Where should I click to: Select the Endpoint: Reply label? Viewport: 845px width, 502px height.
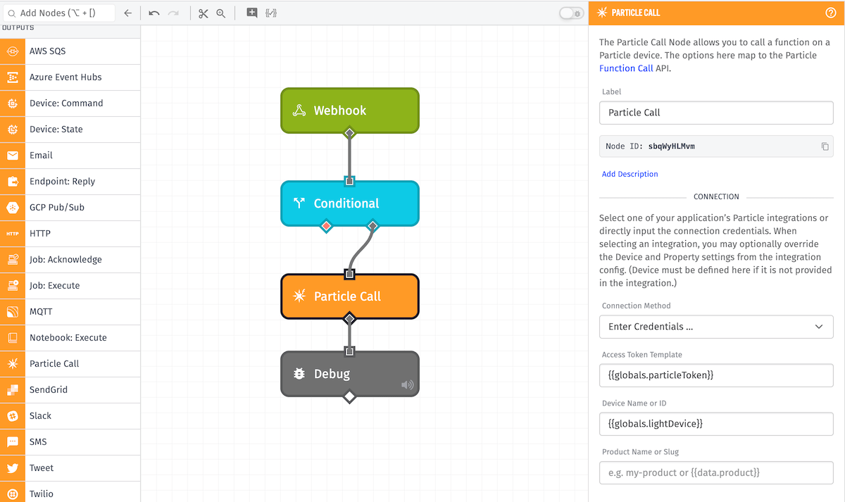point(63,182)
